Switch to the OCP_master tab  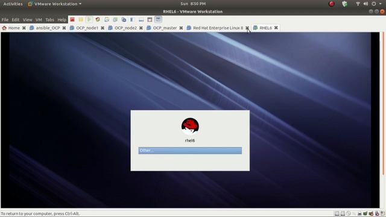coord(165,28)
